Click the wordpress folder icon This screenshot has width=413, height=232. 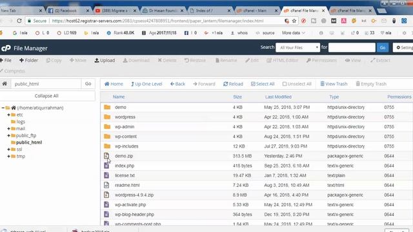coord(107,117)
